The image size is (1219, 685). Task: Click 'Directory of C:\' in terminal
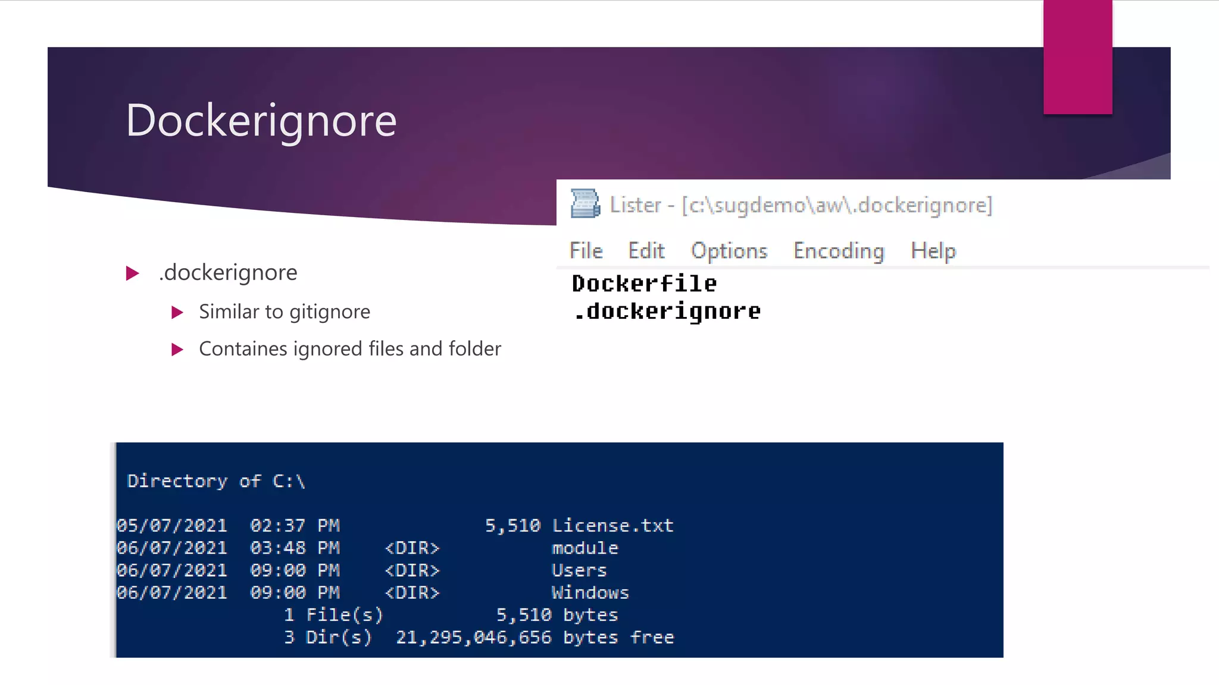[x=216, y=481]
